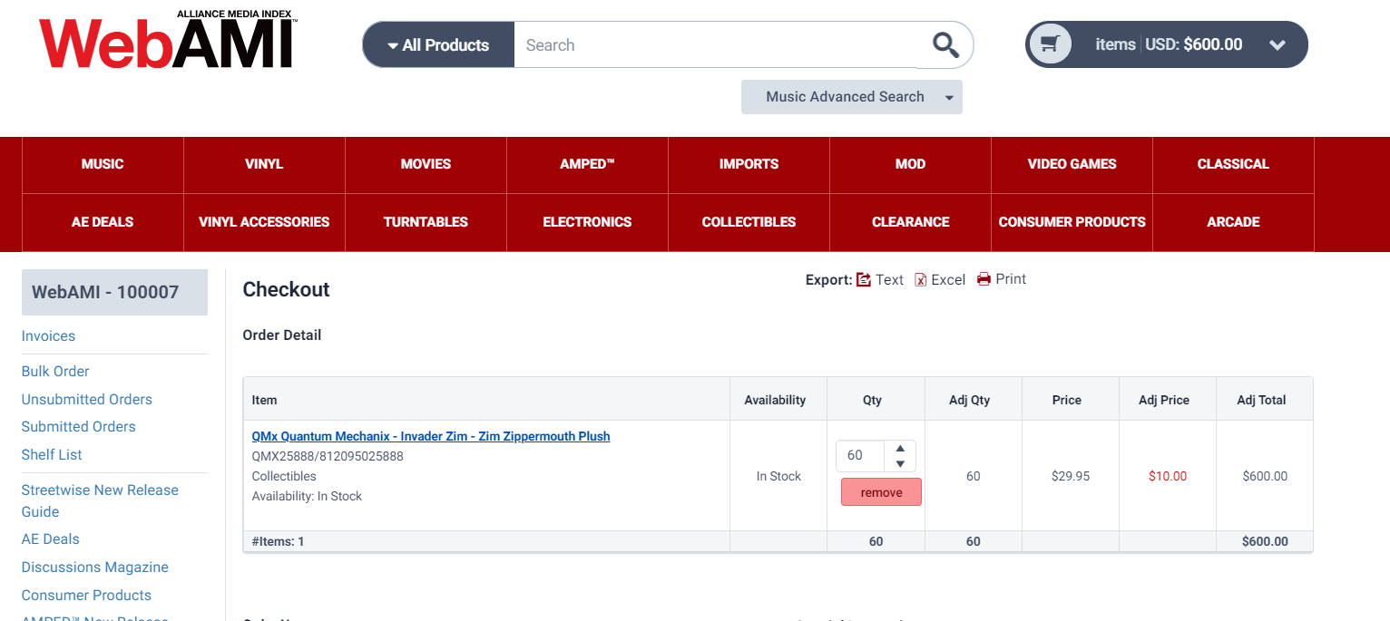
Task: Open the MOVIES menu
Action: pyautogui.click(x=426, y=164)
